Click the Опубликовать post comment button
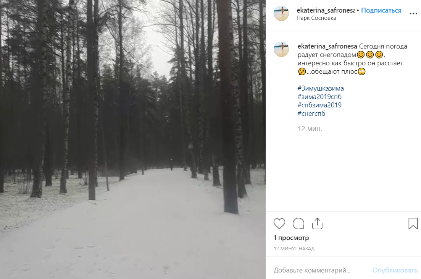Image resolution: width=421 pixels, height=279 pixels. (x=395, y=270)
